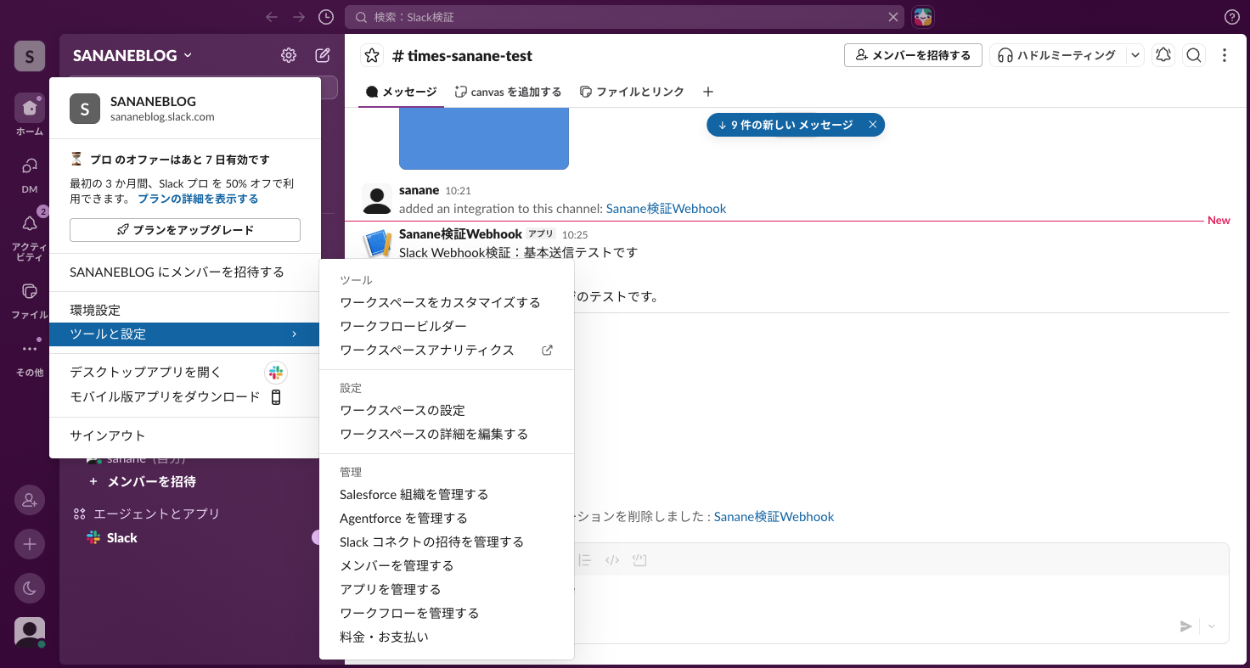Screen dimensions: 1250x668
Task: Click プランをアップグレード button
Action: (185, 230)
